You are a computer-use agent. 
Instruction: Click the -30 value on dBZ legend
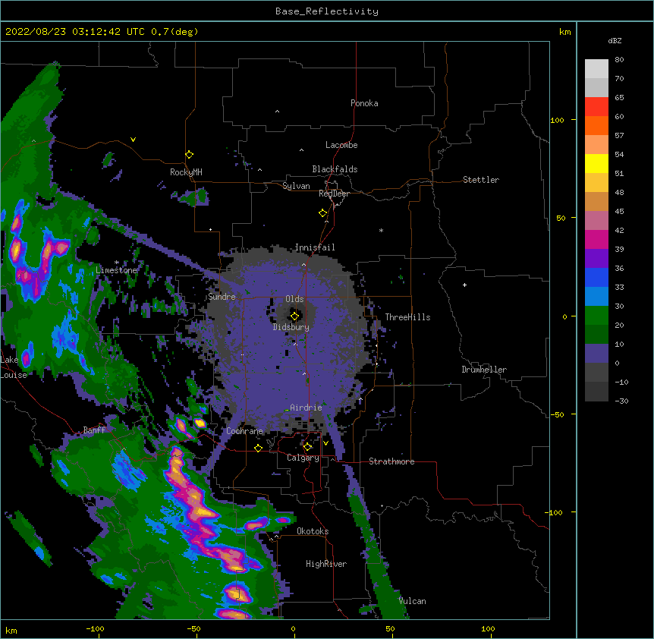621,401
